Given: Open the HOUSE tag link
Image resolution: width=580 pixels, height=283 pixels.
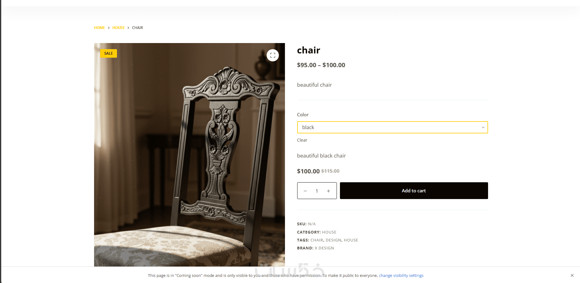Looking at the screenshot, I should [351, 240].
